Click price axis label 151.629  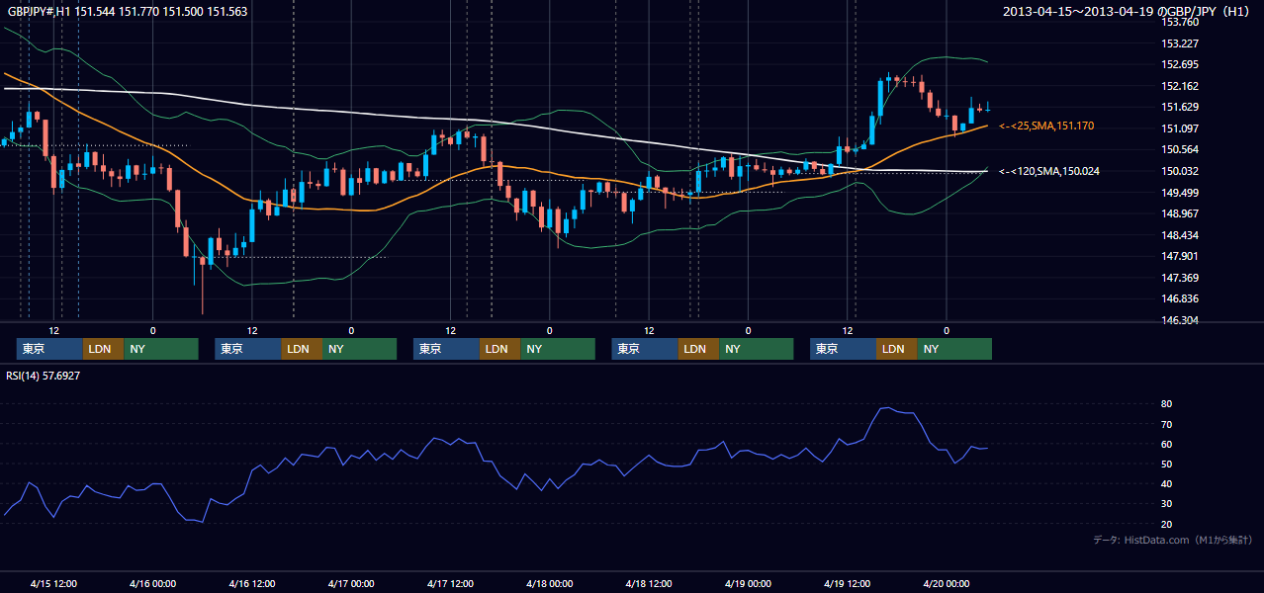[x=1181, y=107]
